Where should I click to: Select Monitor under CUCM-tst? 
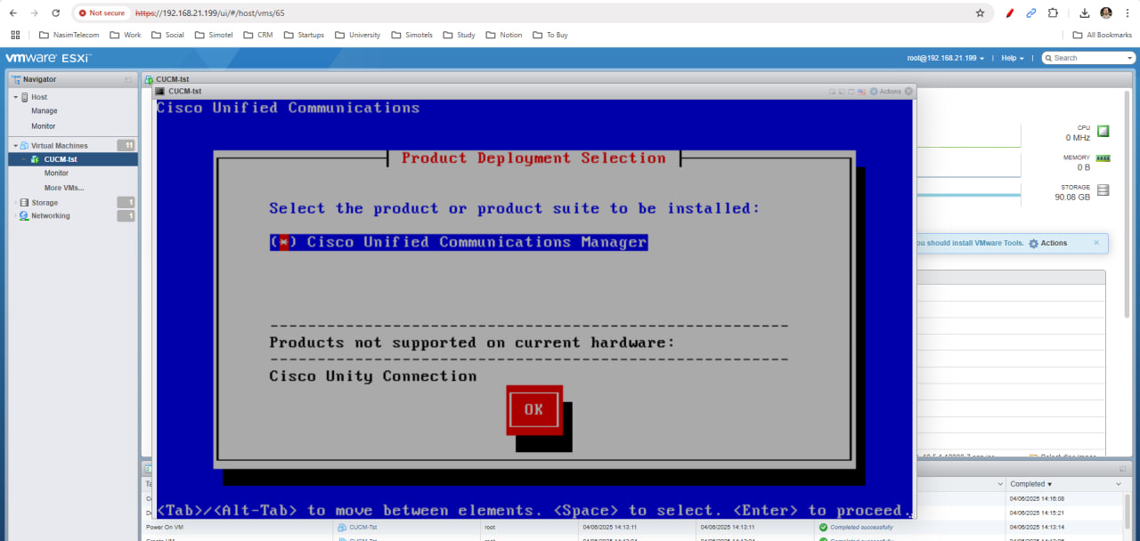click(x=56, y=174)
